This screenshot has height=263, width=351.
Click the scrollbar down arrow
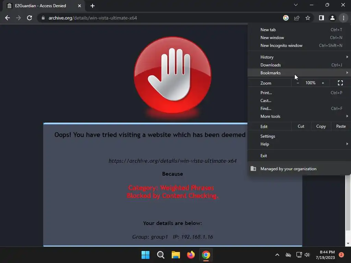point(348,243)
